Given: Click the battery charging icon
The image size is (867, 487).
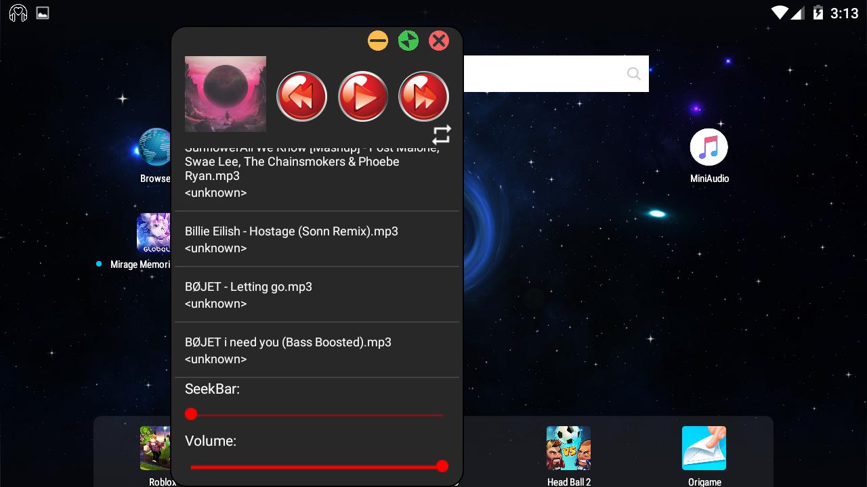Looking at the screenshot, I should (818, 12).
